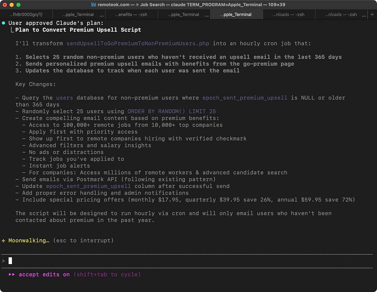Click the ORDER BY RANDOM() LIMIT 25 code
The width and height of the screenshot is (377, 292).
tap(172, 111)
